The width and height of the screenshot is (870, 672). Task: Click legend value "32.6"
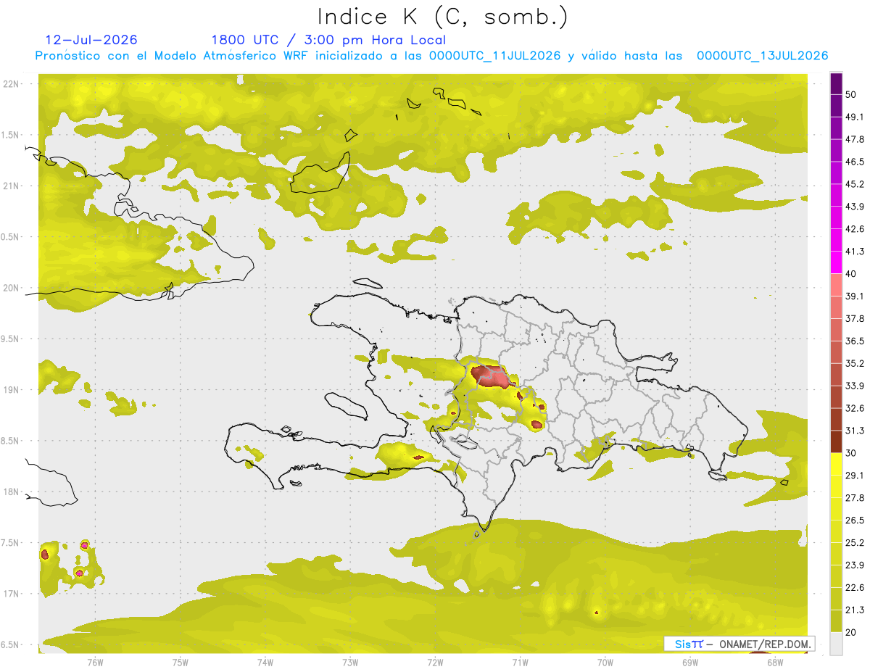855,408
